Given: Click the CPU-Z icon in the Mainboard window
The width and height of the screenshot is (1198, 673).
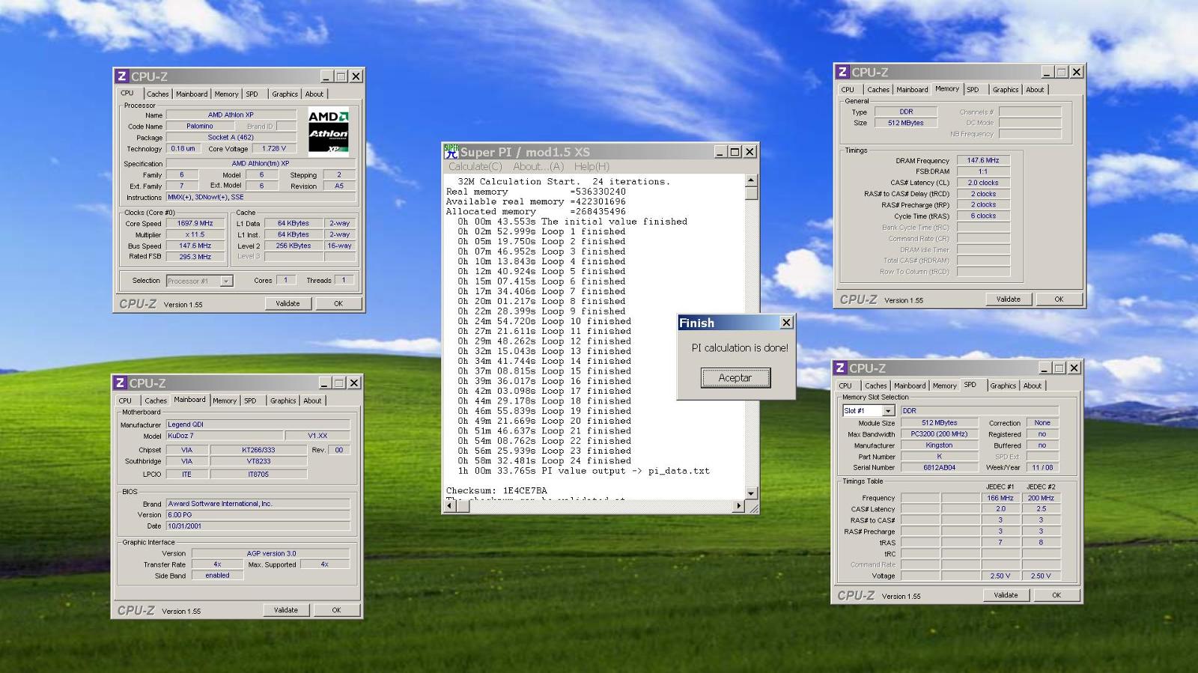Looking at the screenshot, I should pos(120,383).
